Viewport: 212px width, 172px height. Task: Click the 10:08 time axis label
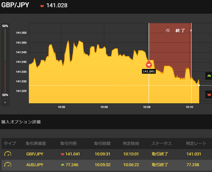click(61, 107)
